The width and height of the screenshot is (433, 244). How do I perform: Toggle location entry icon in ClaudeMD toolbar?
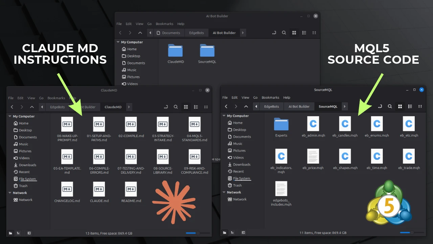pos(165,107)
